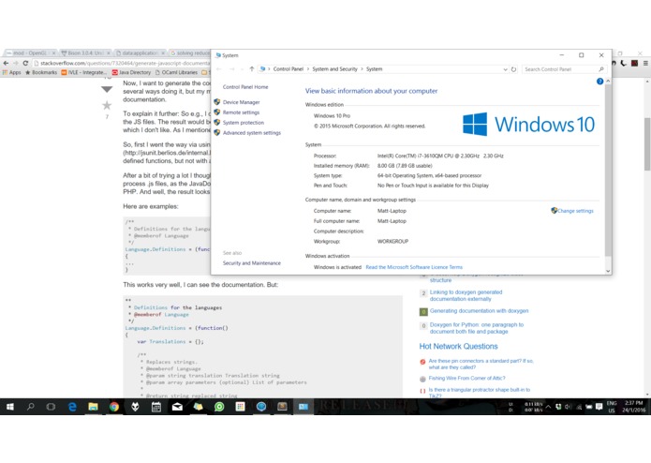
Task: Click the phone extension icon in Chrome
Action: click(x=624, y=63)
